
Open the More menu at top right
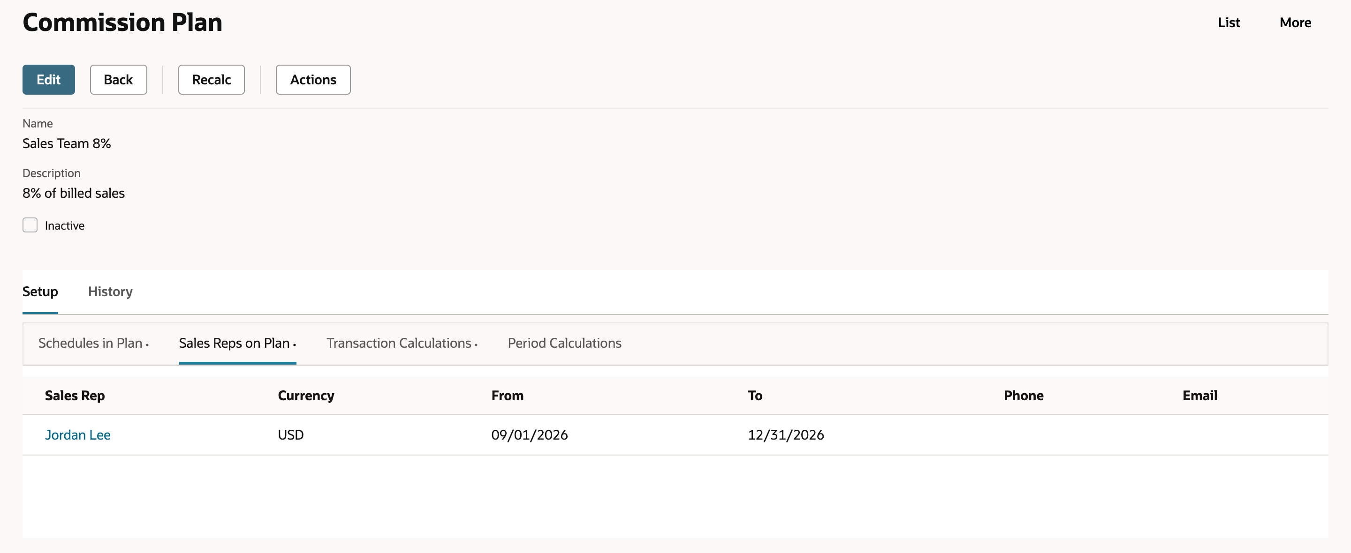[x=1295, y=22]
